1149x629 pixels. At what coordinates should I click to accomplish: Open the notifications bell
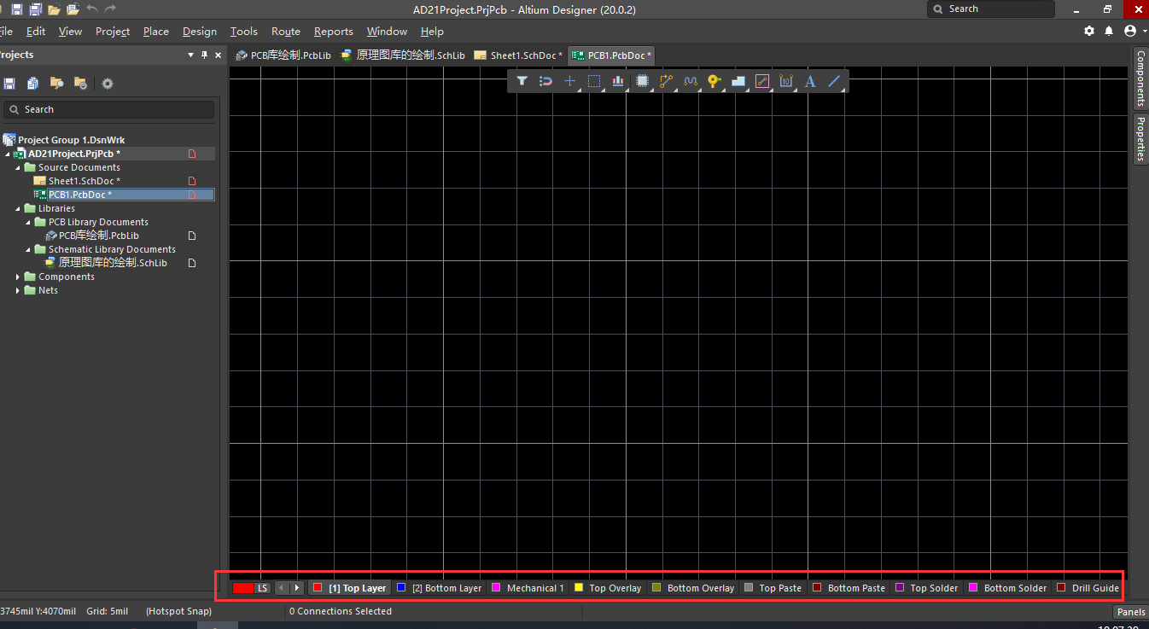pos(1109,31)
